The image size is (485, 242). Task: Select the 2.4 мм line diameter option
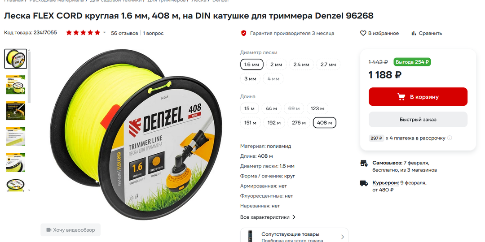(301, 65)
